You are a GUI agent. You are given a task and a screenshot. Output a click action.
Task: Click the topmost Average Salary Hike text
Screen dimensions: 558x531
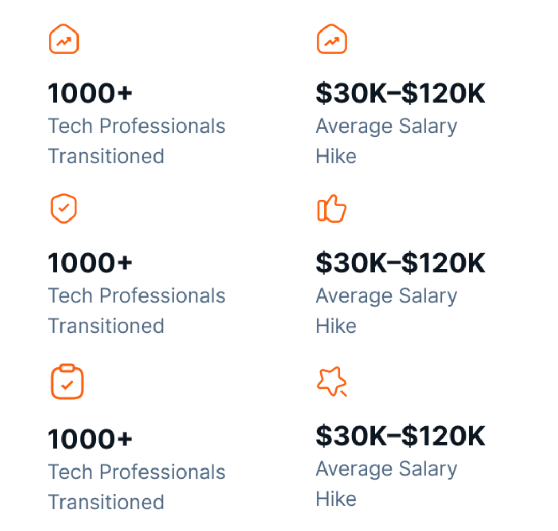pos(386,141)
